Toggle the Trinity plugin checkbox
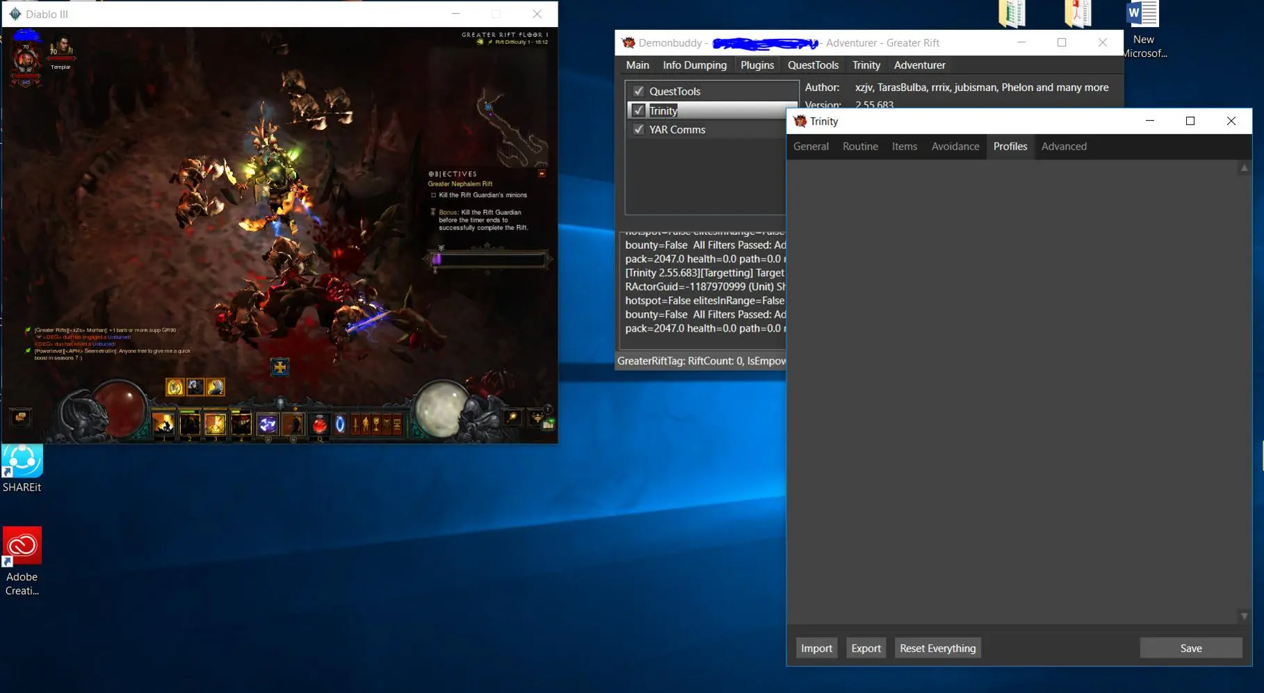 (x=638, y=111)
